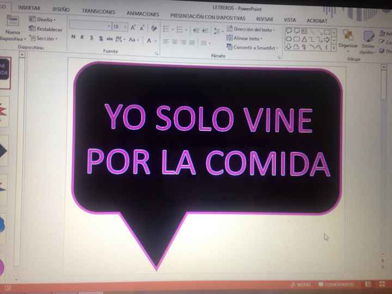Open Dirección del texto menu
This screenshot has width=392, height=294.
click(x=250, y=29)
